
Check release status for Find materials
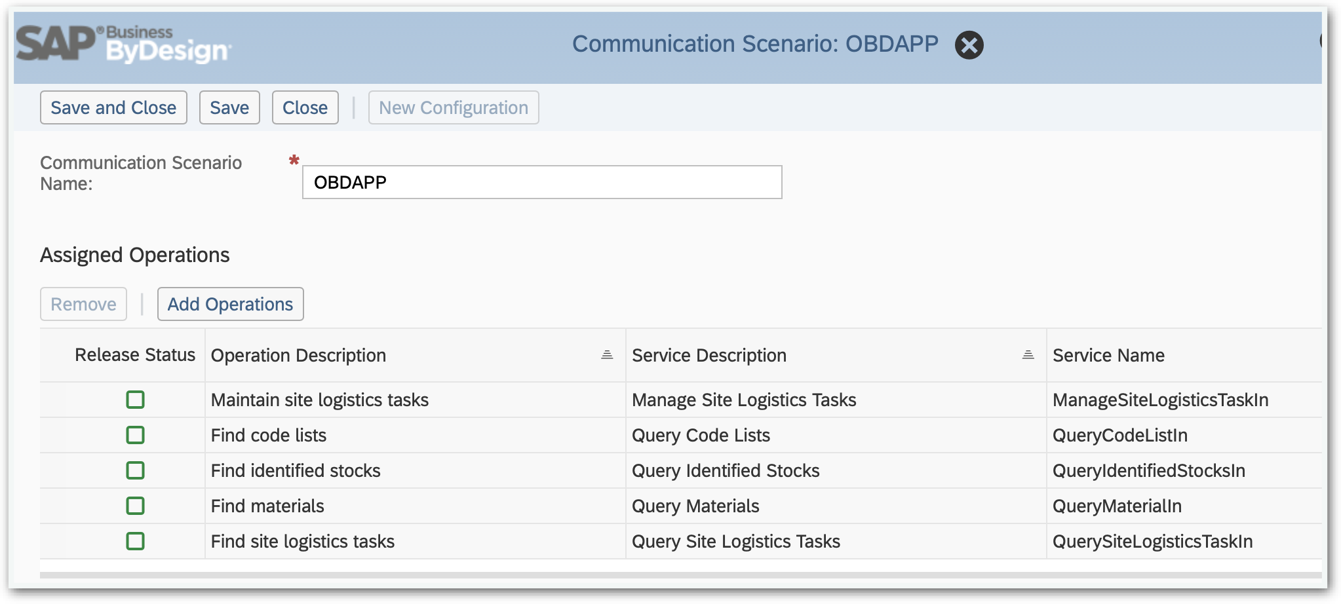[136, 506]
